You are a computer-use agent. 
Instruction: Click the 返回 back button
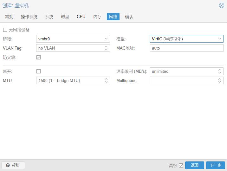pyautogui.click(x=195, y=165)
